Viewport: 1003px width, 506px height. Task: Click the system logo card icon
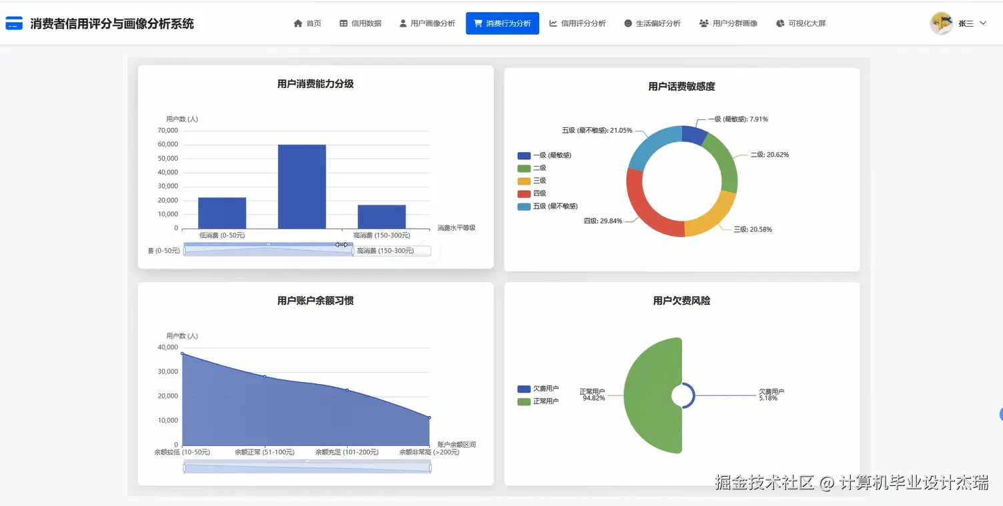[14, 23]
